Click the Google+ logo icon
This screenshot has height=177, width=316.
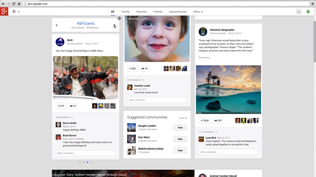point(4,12)
